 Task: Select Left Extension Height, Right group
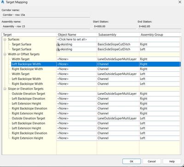(x=26, y=104)
